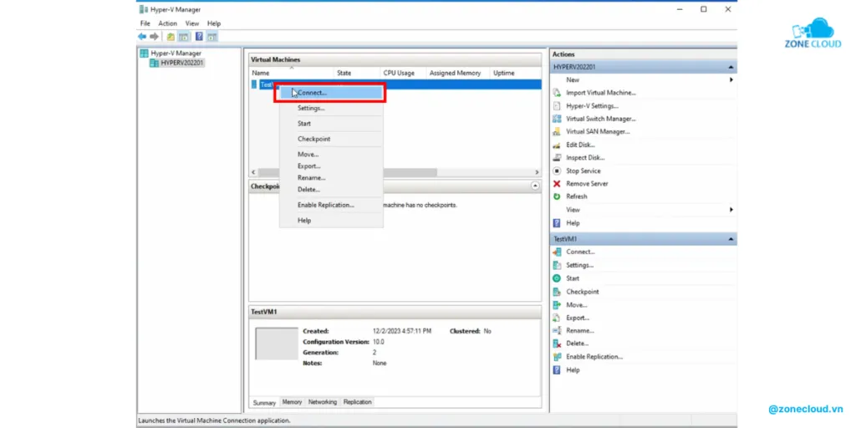Toggle the Show/Hide Action Pane toolbar icon
This screenshot has height=428, width=856.
tap(212, 37)
